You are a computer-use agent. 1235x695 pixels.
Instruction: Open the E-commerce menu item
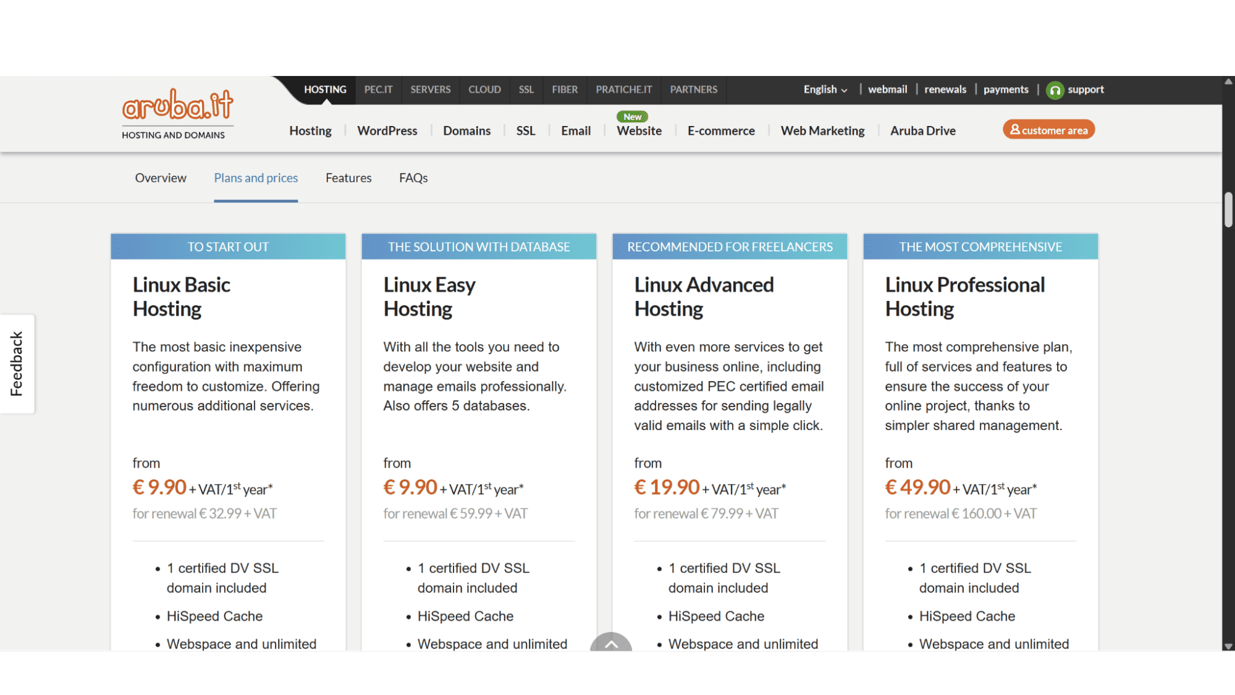tap(721, 131)
